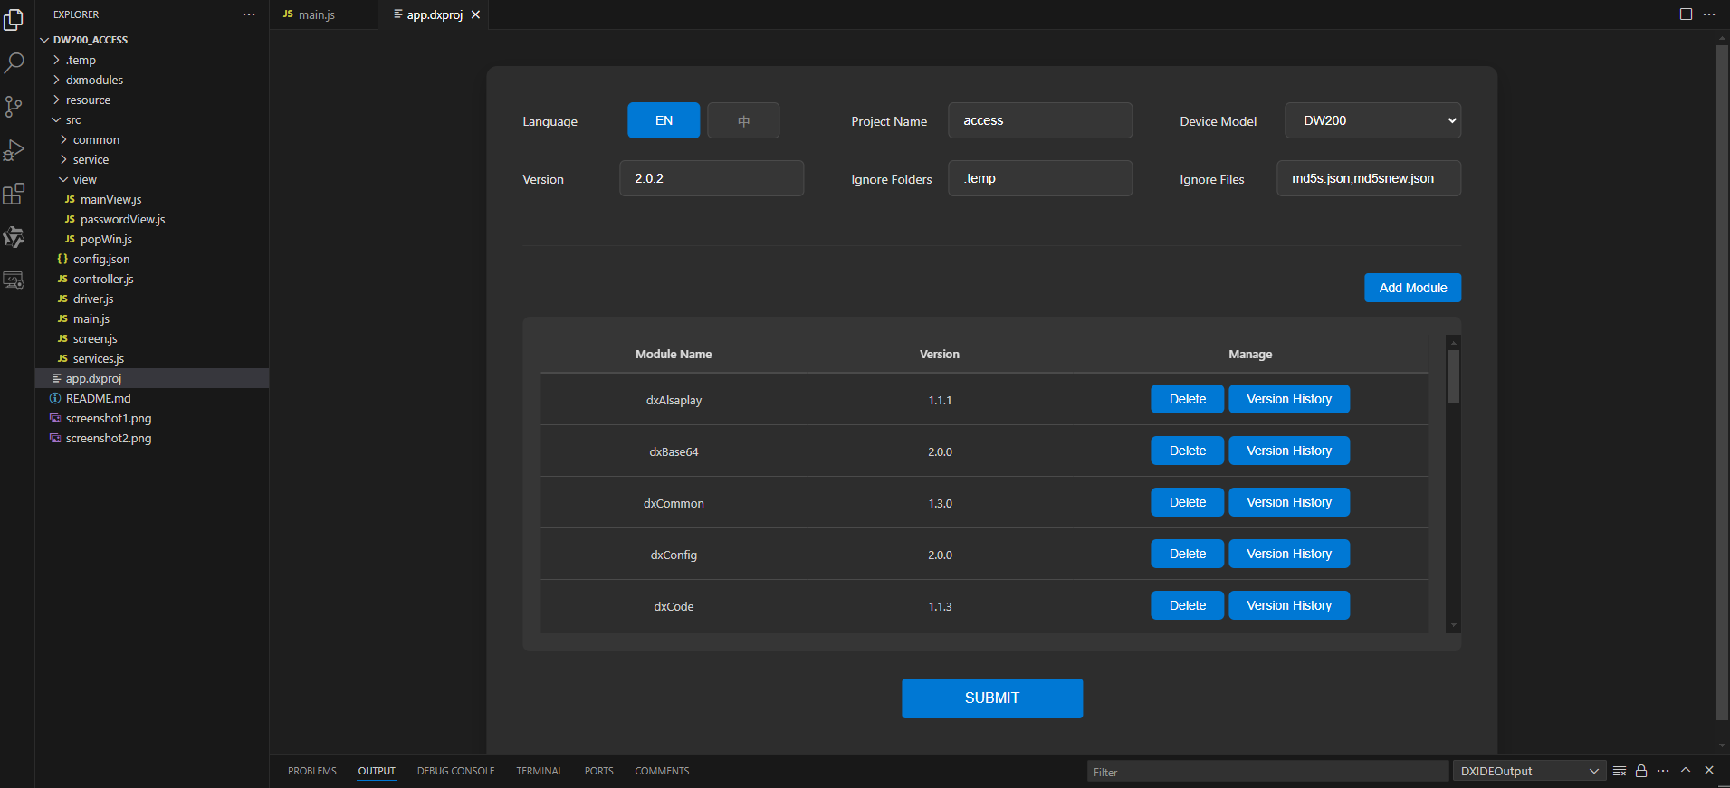Viewport: 1730px width, 788px height.
Task: Toggle the output scroll lock icon
Action: (x=1641, y=771)
